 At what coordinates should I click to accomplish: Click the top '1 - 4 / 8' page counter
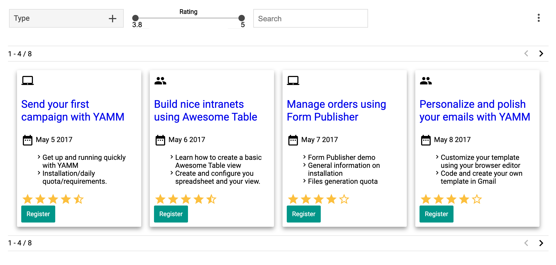click(20, 54)
